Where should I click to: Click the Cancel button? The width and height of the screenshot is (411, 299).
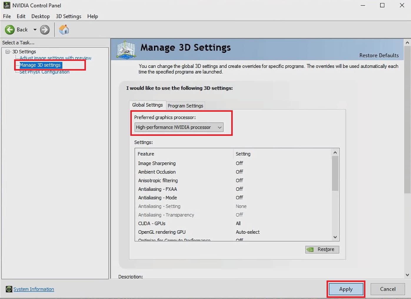[x=388, y=289]
